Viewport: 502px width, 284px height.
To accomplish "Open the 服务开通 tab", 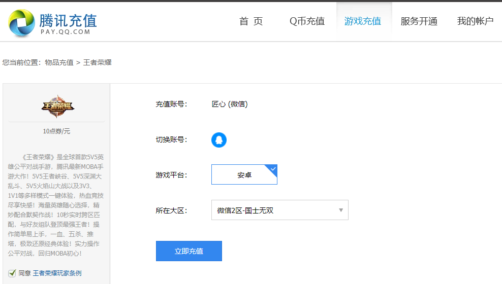I will [419, 21].
